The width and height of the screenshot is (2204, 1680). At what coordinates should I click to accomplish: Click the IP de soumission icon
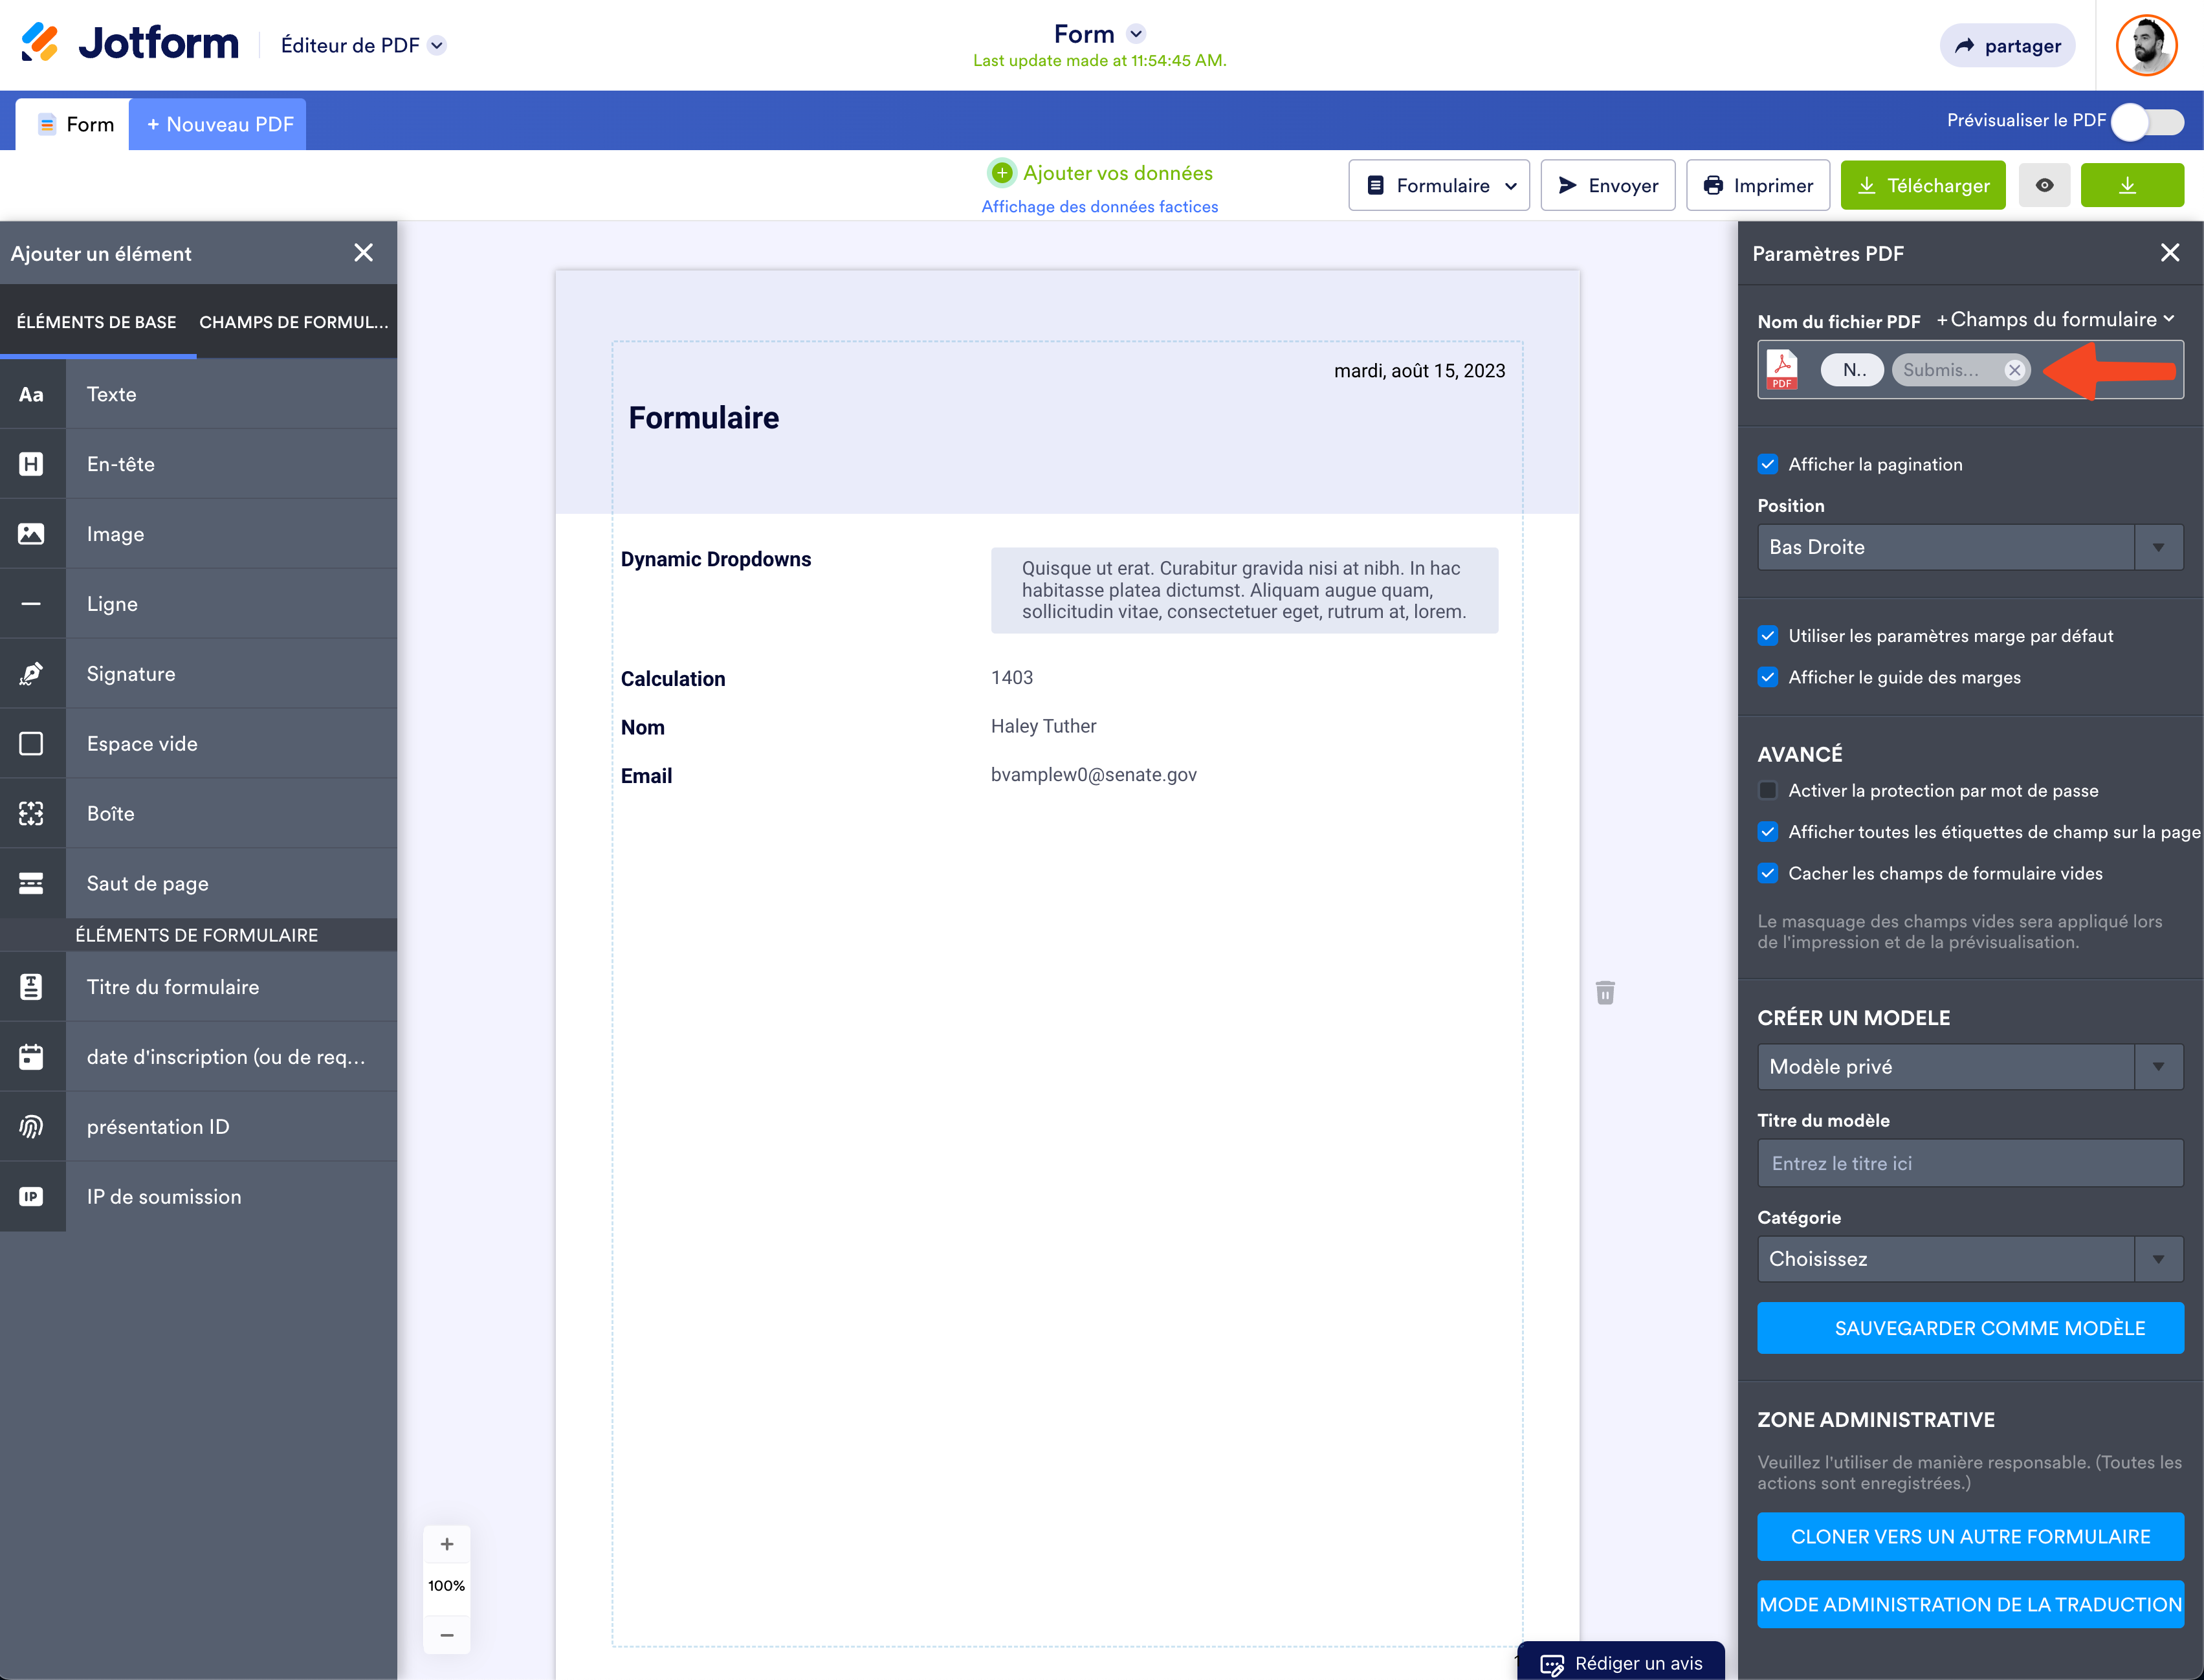tap(31, 1196)
